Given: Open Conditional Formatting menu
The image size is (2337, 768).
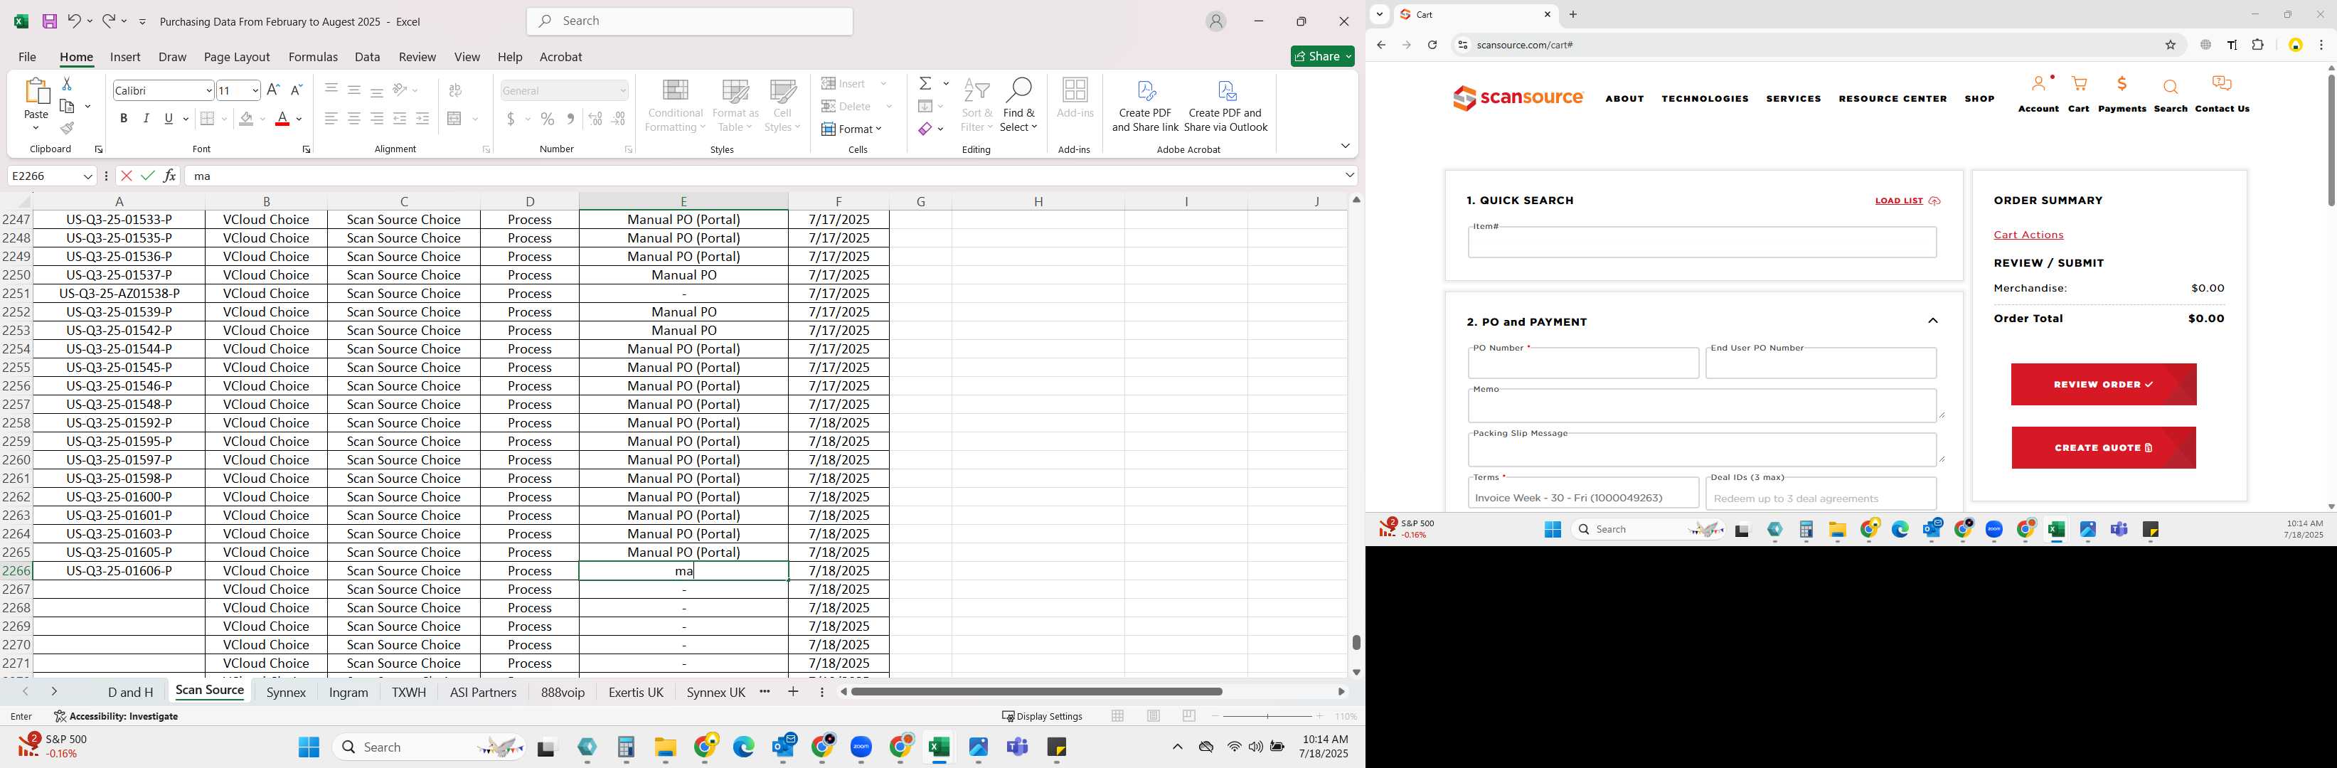Looking at the screenshot, I should pyautogui.click(x=674, y=105).
